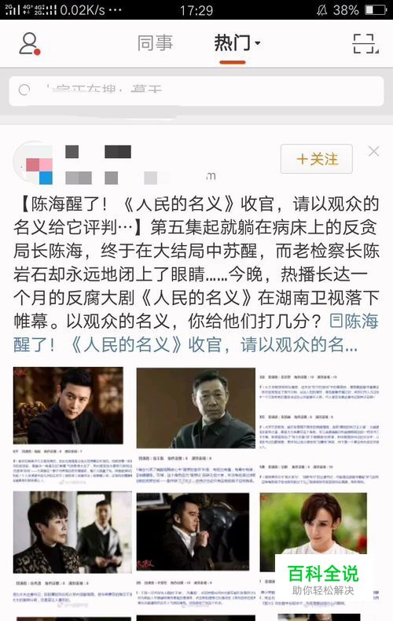Switch to the 同事 tab
The width and height of the screenshot is (393, 621).
point(155,42)
